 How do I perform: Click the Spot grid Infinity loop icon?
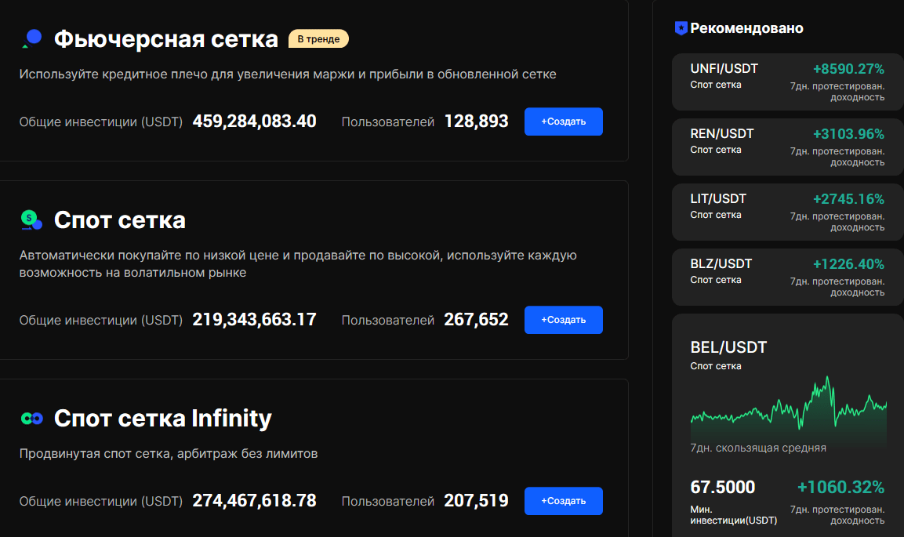point(31,419)
